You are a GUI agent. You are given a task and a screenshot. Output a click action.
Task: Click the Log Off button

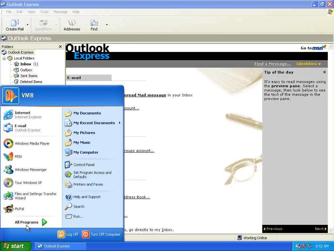[x=68, y=234]
